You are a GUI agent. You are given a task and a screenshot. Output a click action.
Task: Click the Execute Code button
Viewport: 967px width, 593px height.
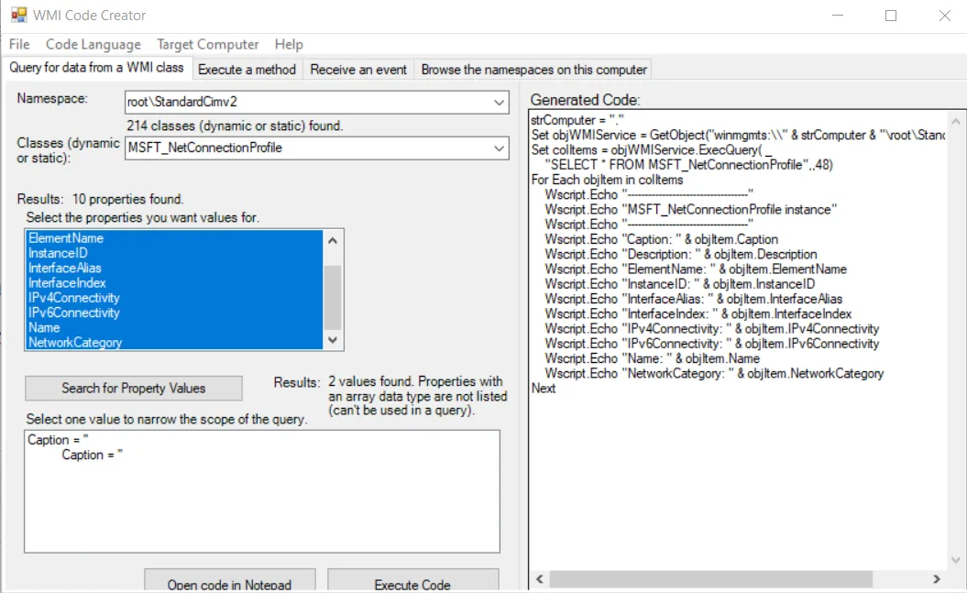(412, 581)
